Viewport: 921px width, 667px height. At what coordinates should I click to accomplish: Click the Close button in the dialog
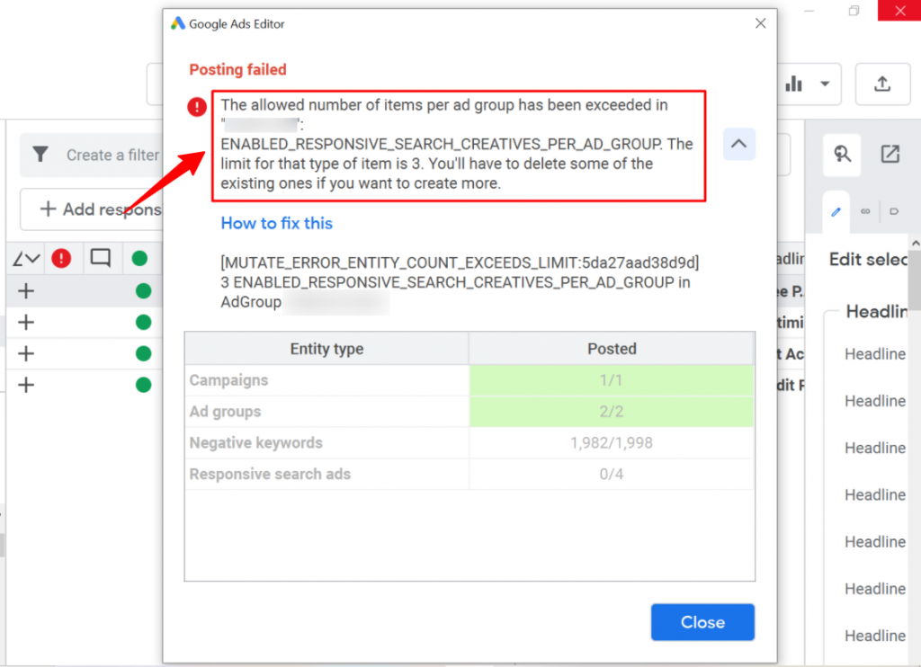pos(702,622)
